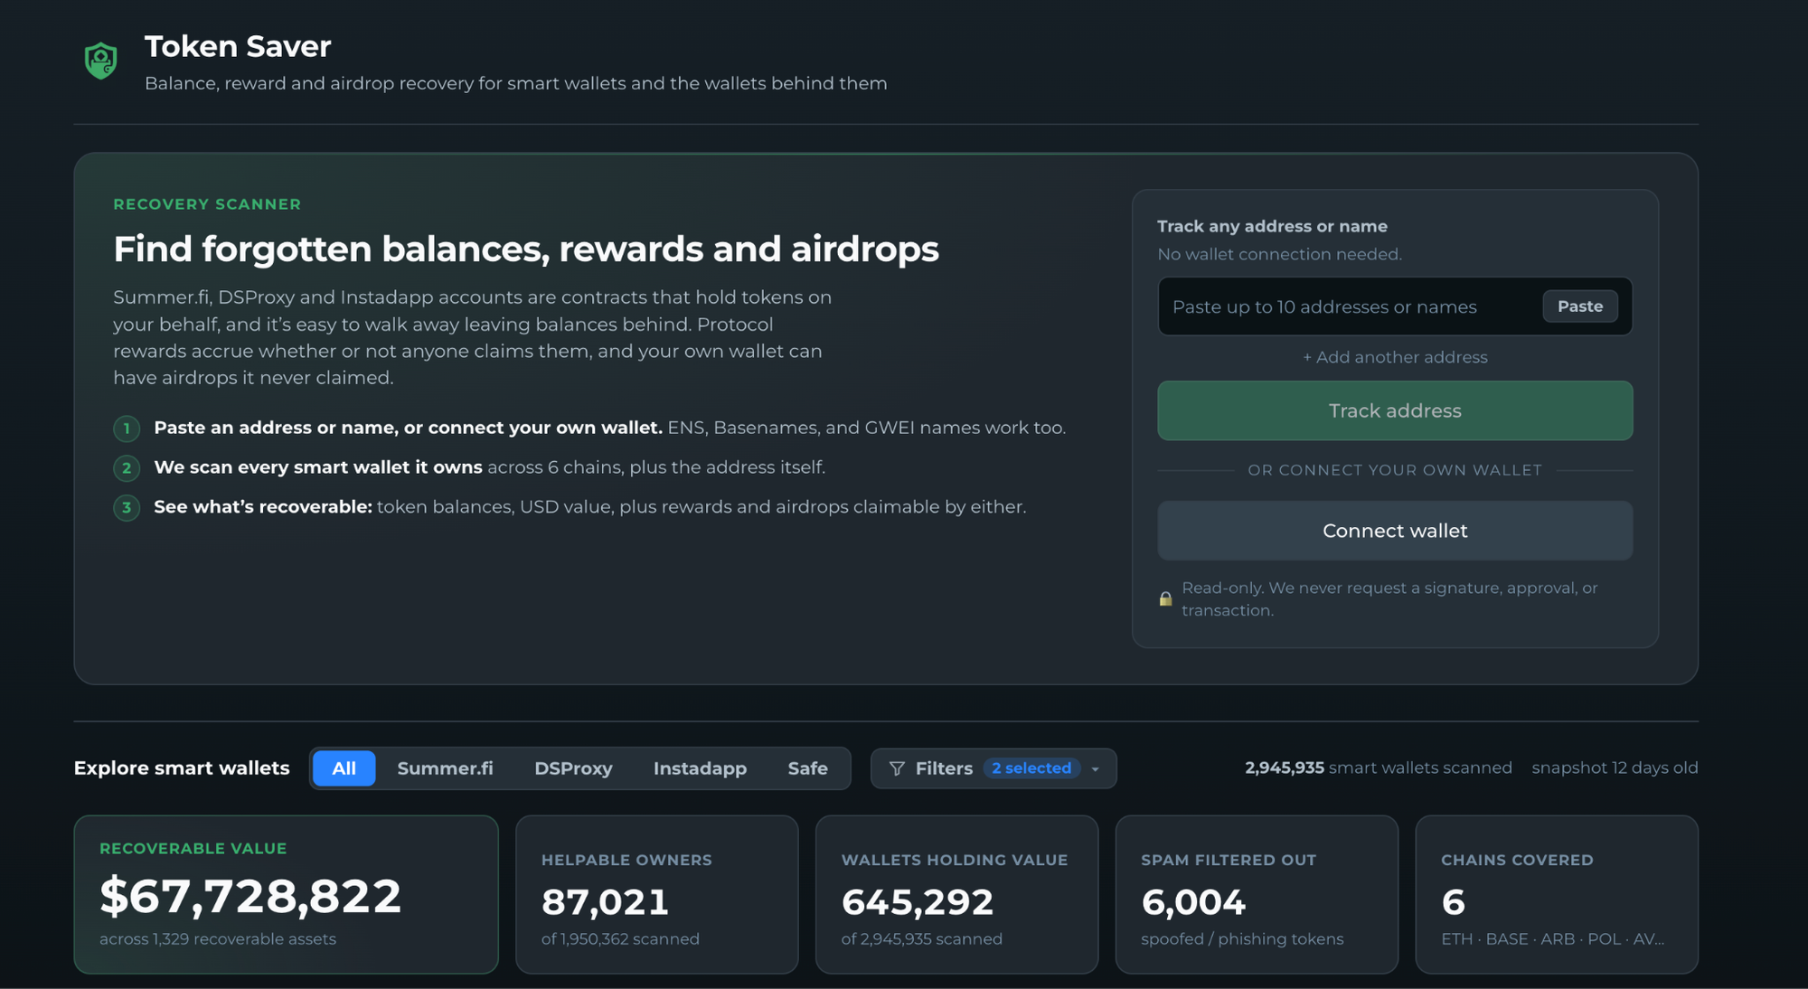This screenshot has height=989, width=1808.
Task: Click the '2,945,935 smart wallets scanned' text
Action: (1379, 768)
